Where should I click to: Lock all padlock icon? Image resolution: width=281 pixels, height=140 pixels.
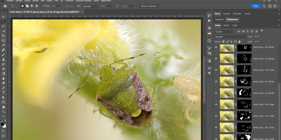tap(239, 41)
